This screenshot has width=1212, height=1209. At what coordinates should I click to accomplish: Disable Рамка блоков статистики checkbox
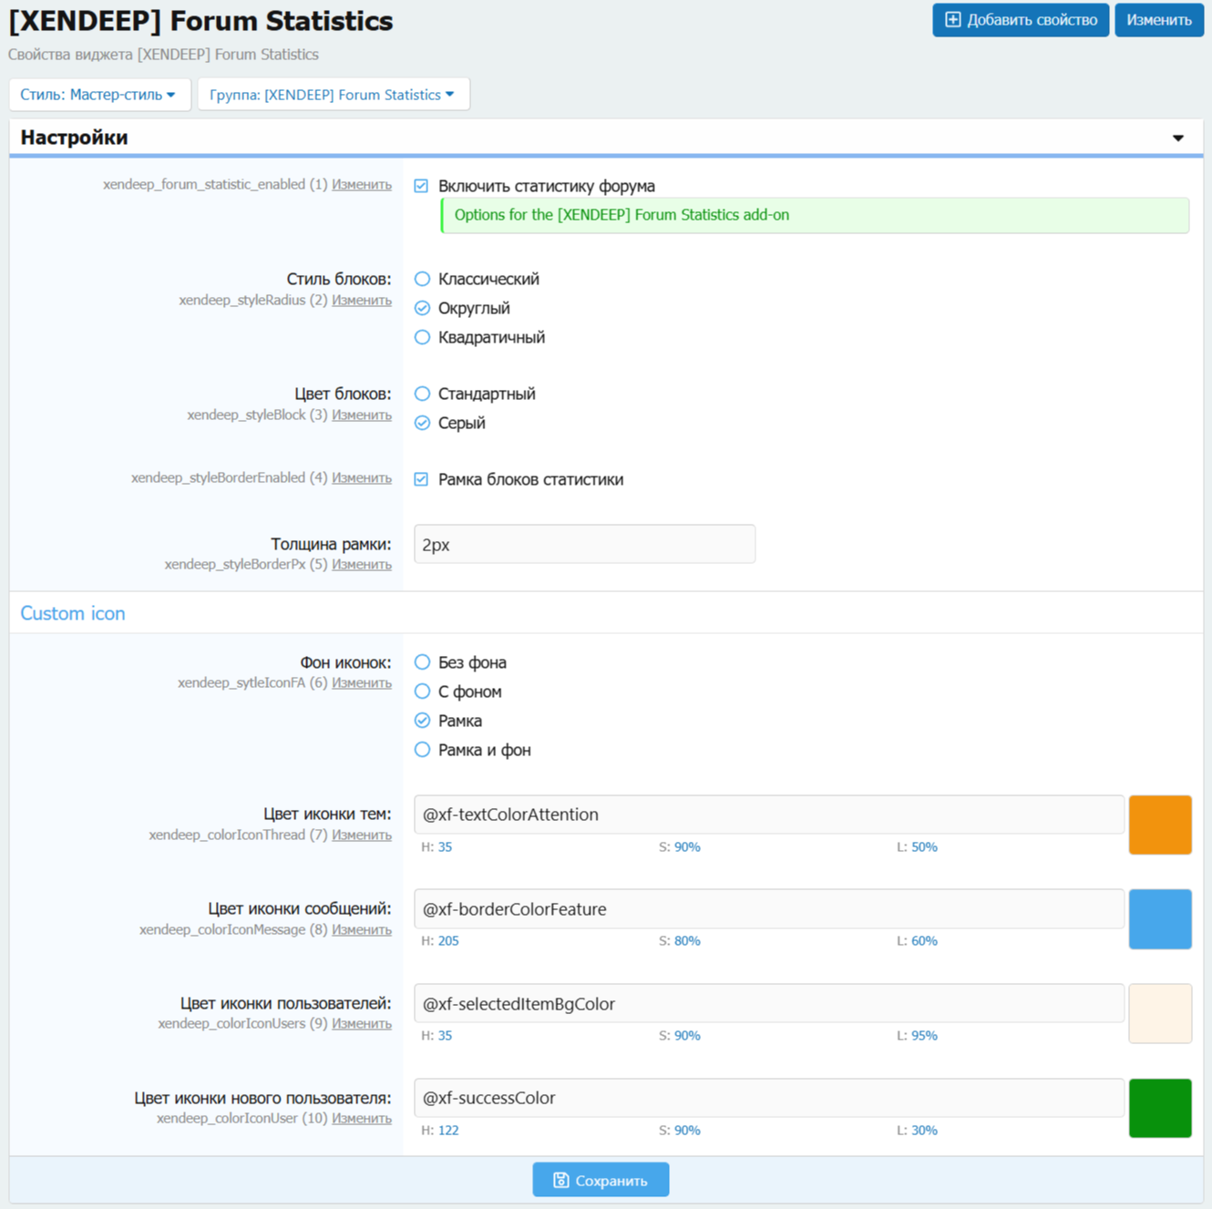click(x=421, y=479)
